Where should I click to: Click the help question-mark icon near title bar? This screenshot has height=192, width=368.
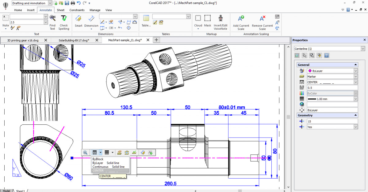(x=348, y=9)
